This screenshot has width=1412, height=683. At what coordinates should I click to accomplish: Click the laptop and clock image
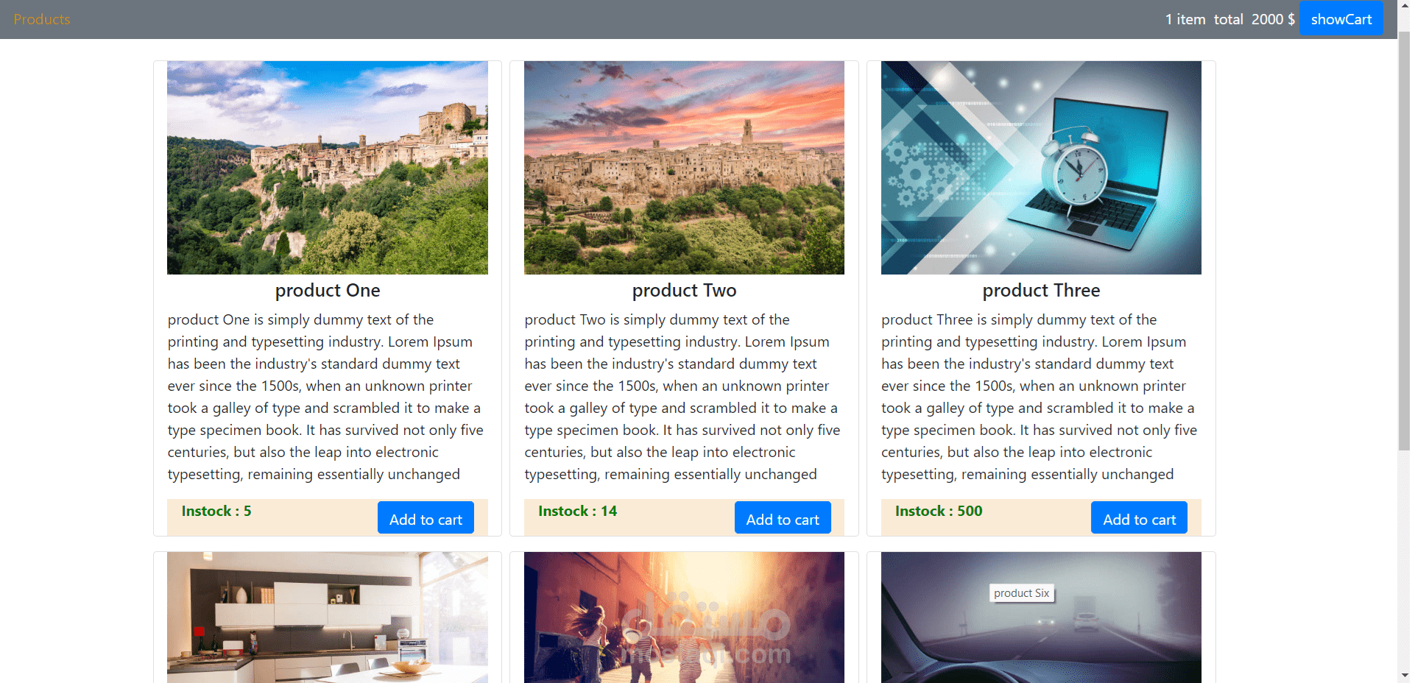(x=1041, y=168)
